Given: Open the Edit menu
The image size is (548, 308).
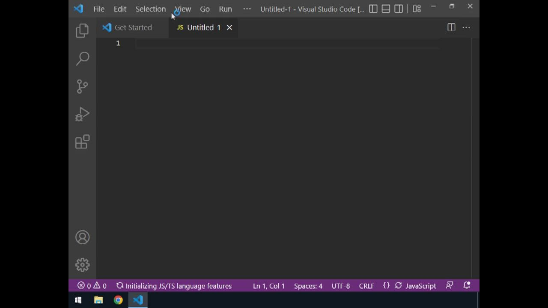Looking at the screenshot, I should [x=120, y=9].
